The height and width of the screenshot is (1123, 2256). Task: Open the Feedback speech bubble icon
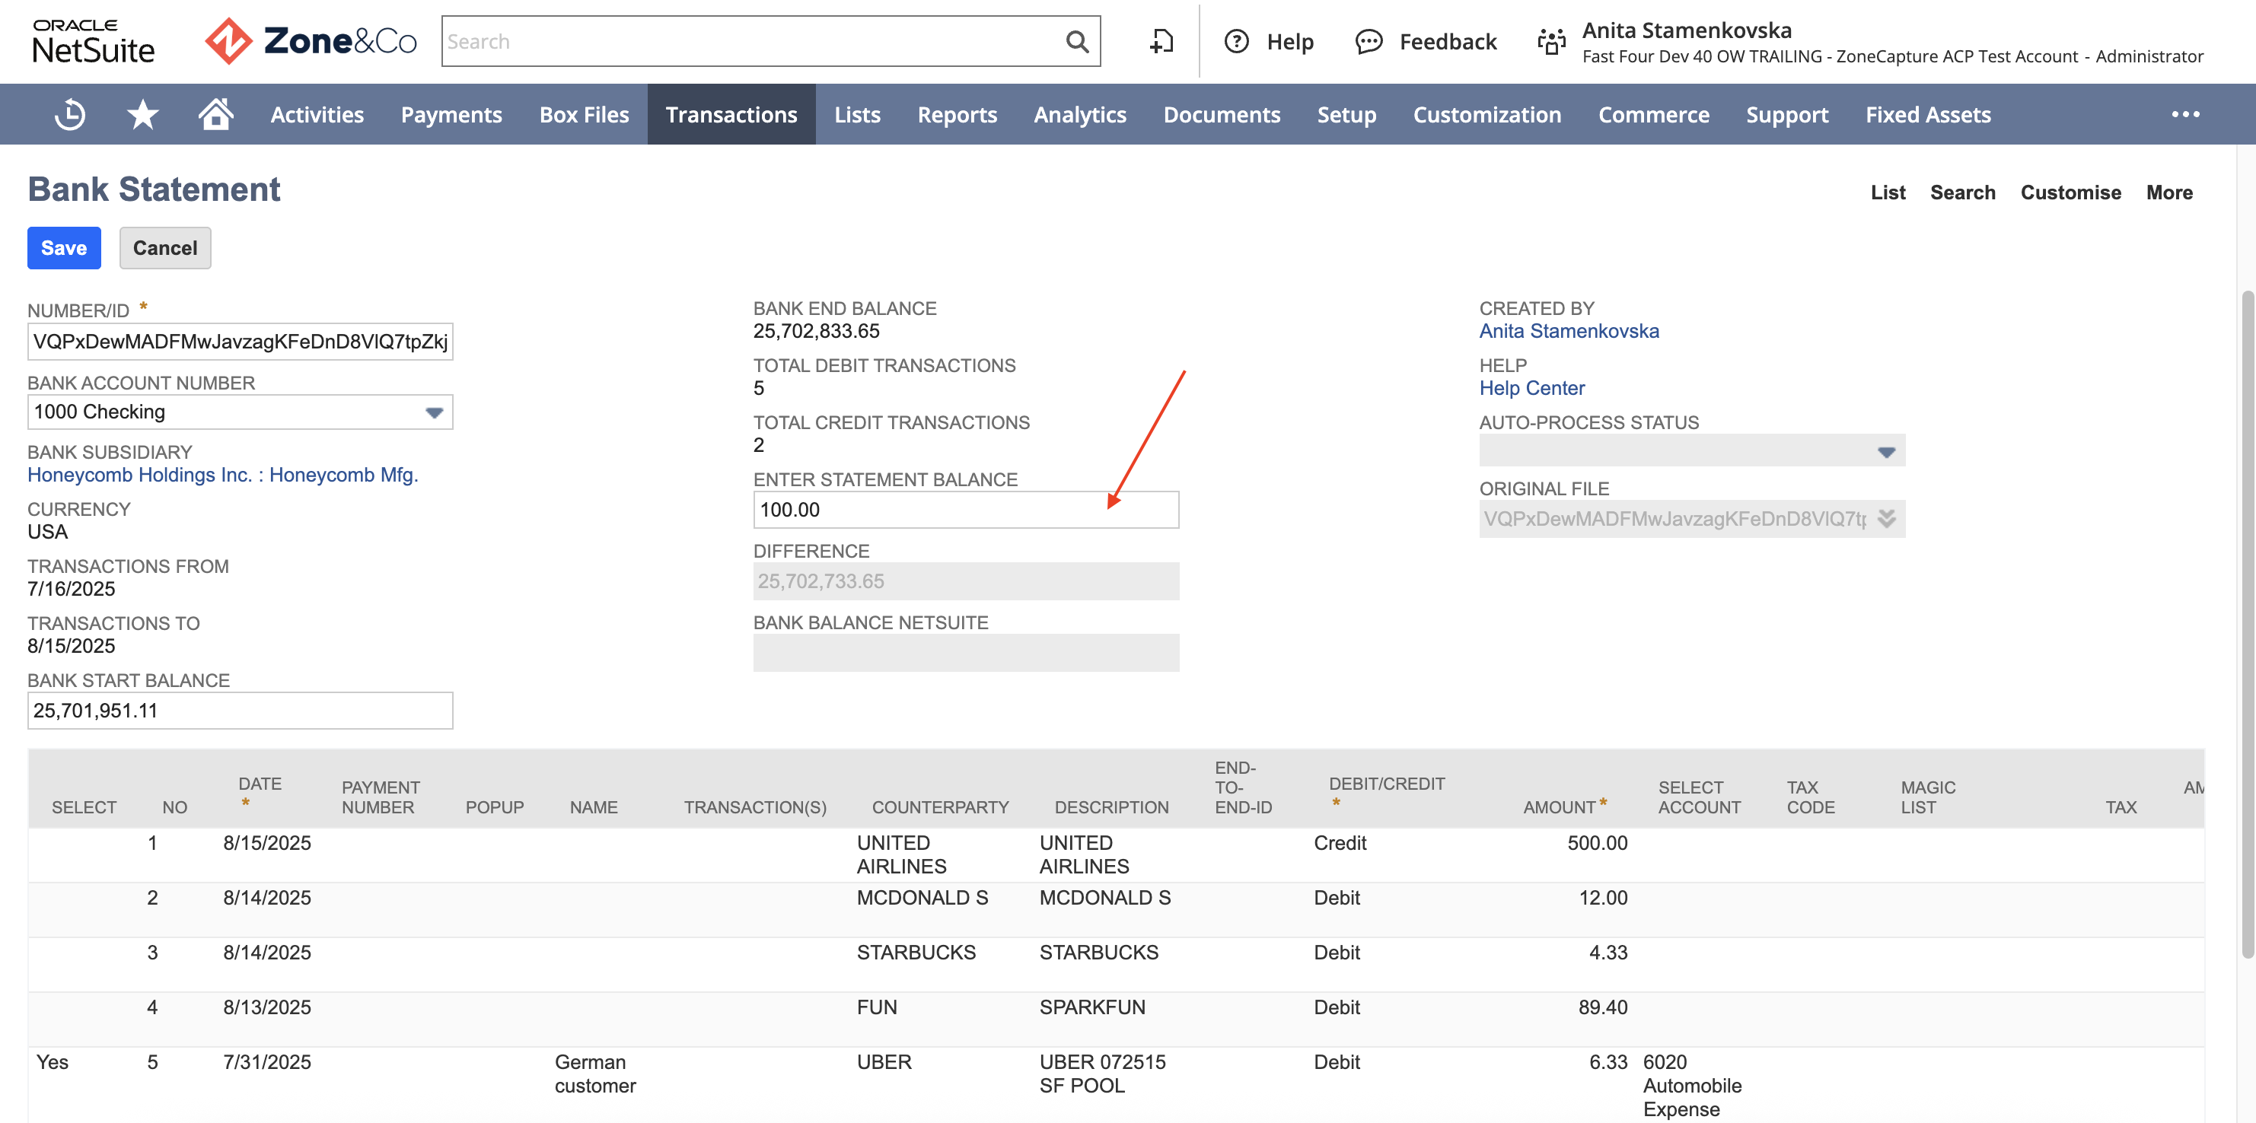click(x=1369, y=41)
